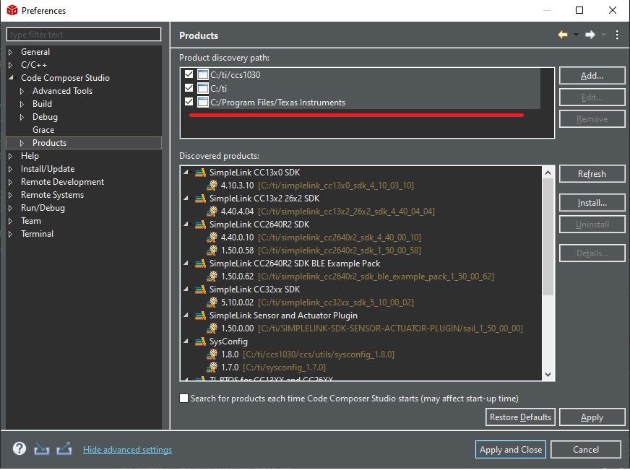Click the folder icon beside C:/ti/ccs1030
This screenshot has width=630, height=470.
coord(203,74)
